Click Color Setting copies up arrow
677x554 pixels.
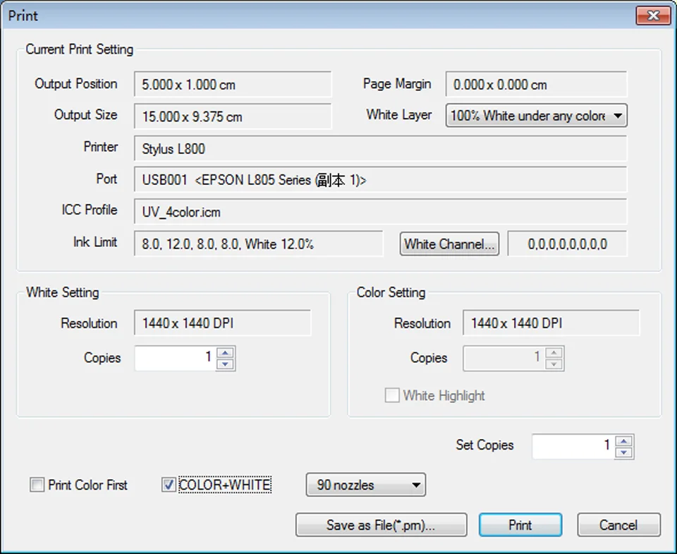[x=554, y=353]
